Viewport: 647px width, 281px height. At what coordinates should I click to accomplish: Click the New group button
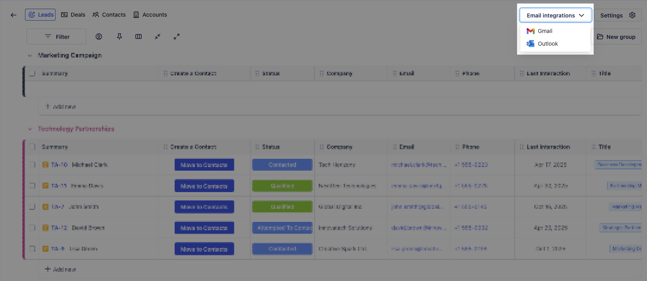click(x=616, y=37)
